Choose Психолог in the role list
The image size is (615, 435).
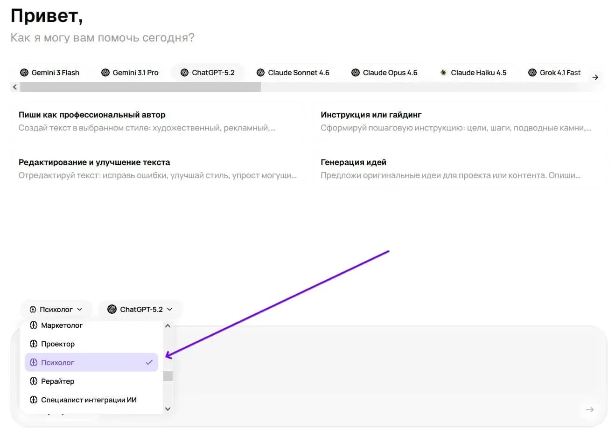[91, 362]
